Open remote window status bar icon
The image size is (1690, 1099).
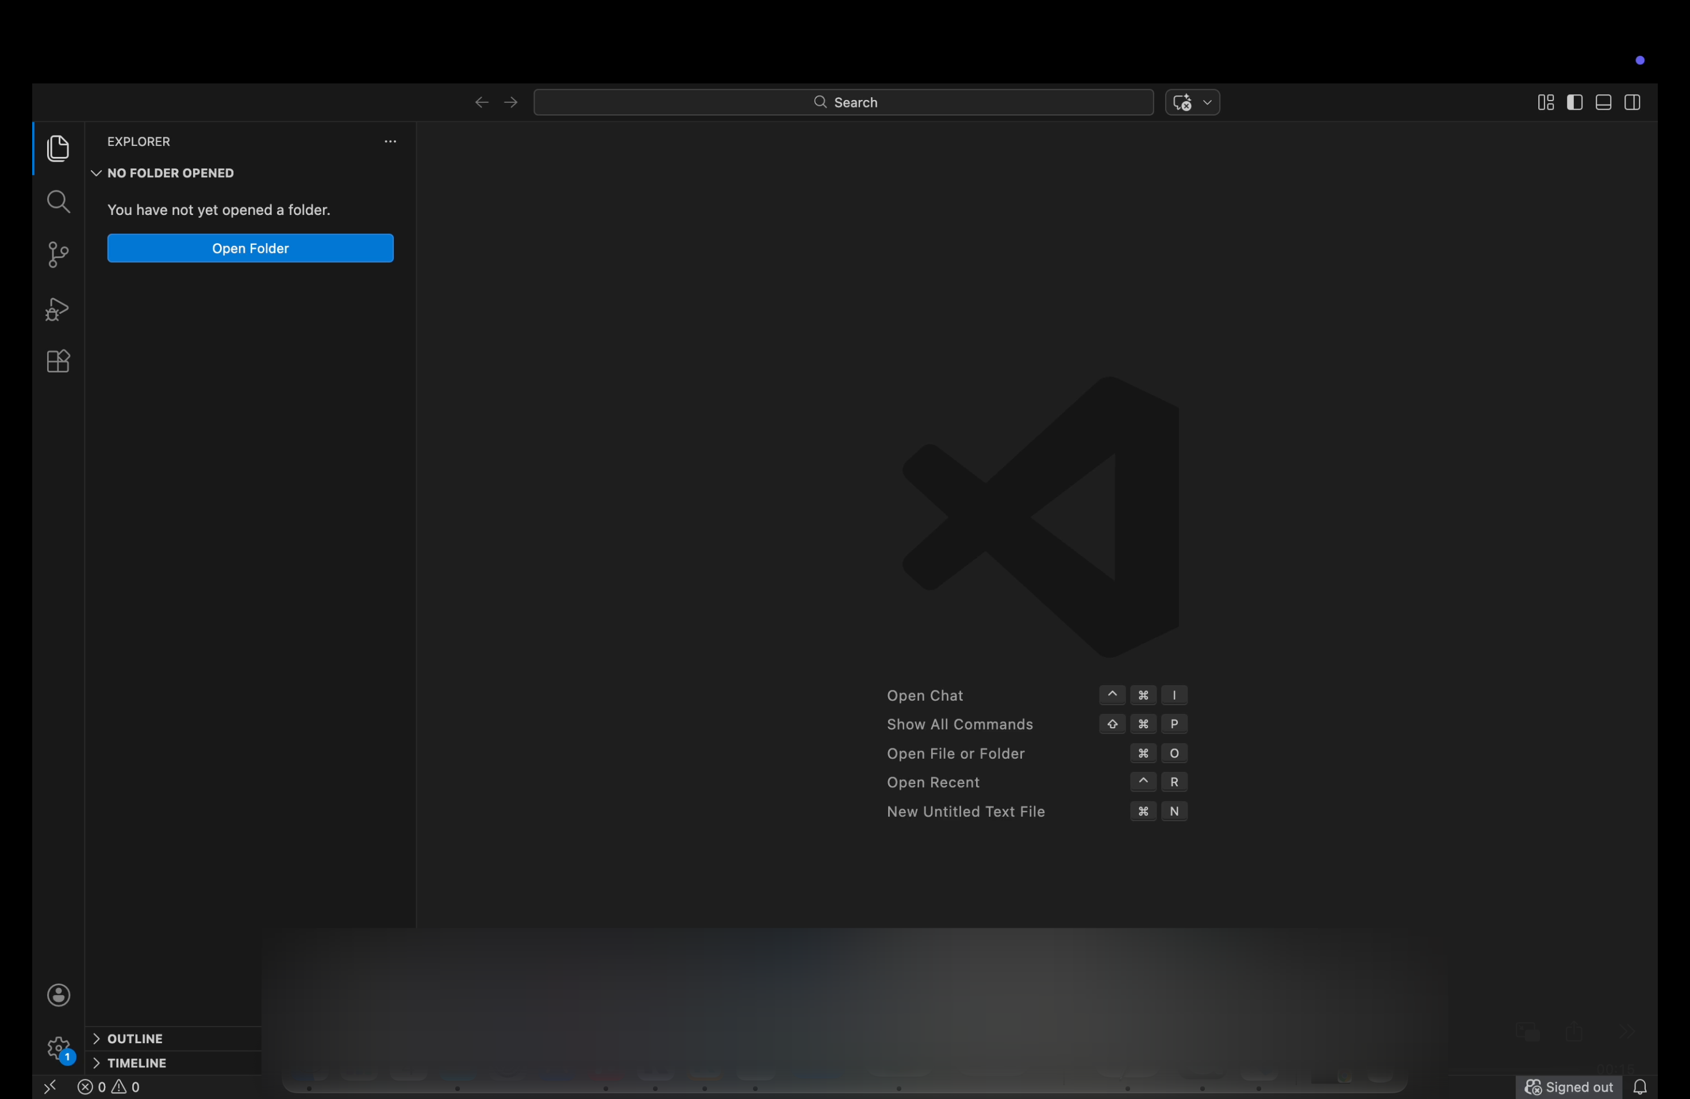pyautogui.click(x=49, y=1087)
